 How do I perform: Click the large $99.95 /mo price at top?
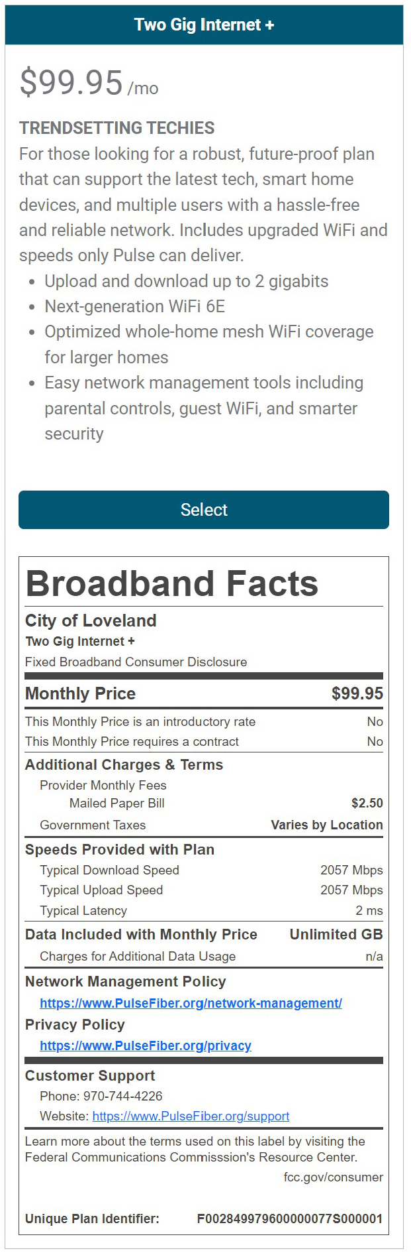tap(89, 84)
